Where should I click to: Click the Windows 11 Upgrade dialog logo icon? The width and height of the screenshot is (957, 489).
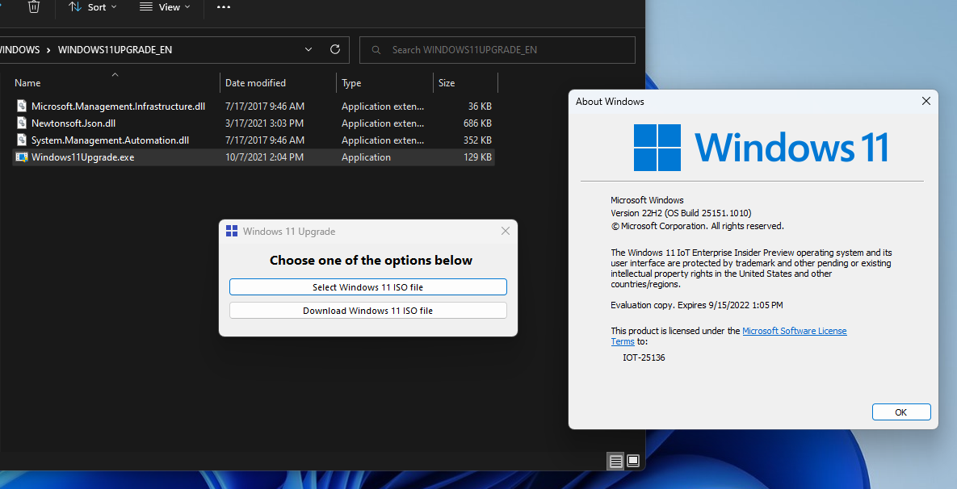click(232, 231)
